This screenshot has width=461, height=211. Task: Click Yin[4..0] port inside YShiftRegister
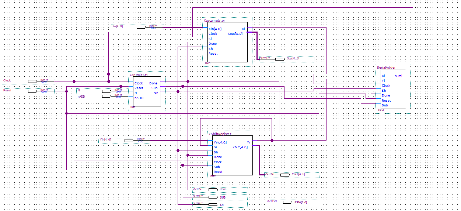[220, 142]
